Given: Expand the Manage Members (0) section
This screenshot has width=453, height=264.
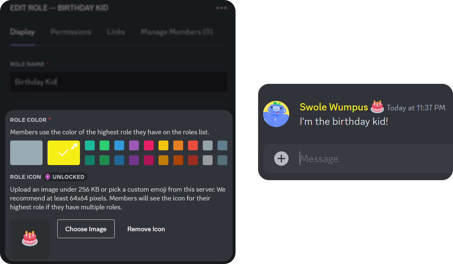Looking at the screenshot, I should [x=177, y=32].
